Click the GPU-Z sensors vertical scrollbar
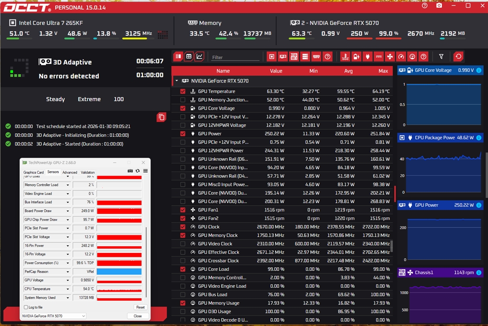 146,262
